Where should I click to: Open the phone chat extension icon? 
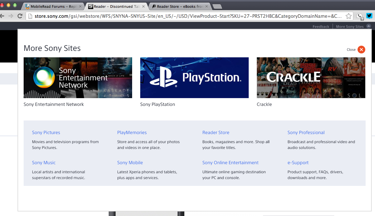pos(359,17)
